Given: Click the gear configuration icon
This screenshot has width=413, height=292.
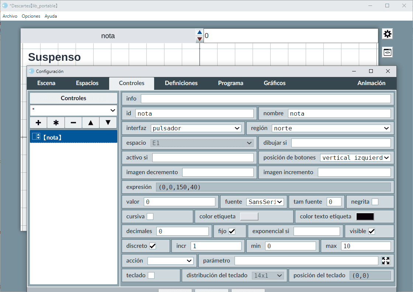Looking at the screenshot, I should (387, 34).
